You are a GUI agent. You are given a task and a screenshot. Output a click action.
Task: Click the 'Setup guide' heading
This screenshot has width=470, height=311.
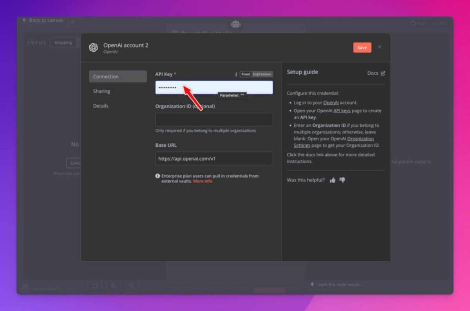(x=302, y=72)
